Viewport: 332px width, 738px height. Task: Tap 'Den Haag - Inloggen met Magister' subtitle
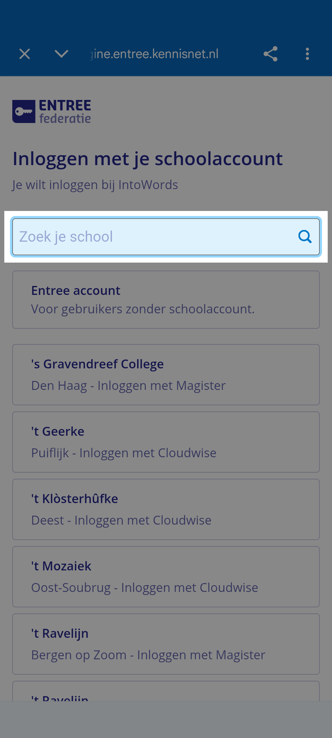pyautogui.click(x=128, y=386)
